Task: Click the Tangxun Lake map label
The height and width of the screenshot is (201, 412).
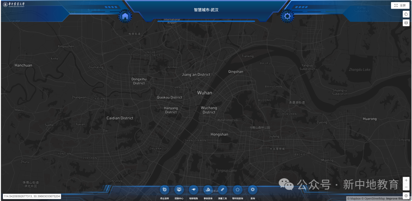Action: pyautogui.click(x=226, y=170)
